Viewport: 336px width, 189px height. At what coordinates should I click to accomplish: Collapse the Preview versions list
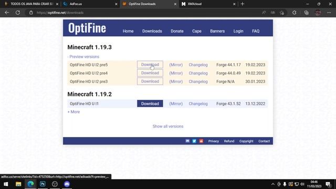click(83, 57)
